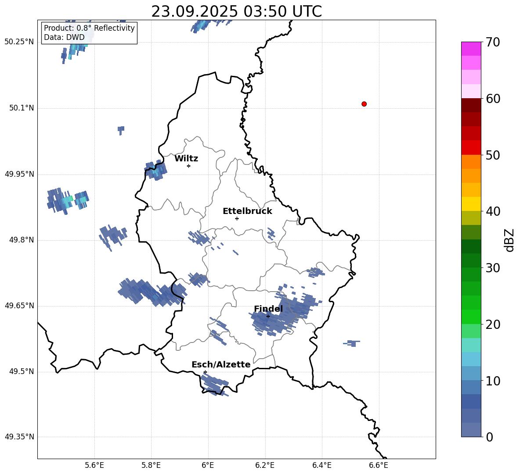Click the 5.8°E longitude tick label
Viewport: 520px width, 474px height.
click(x=151, y=465)
